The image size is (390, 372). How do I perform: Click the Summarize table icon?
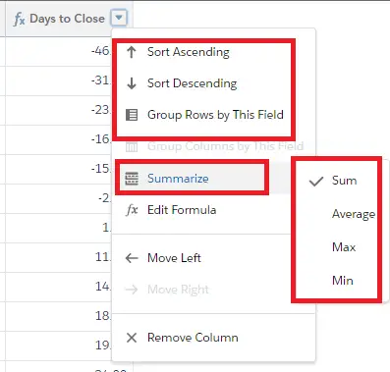tap(132, 179)
